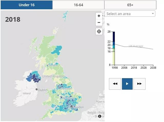
Task: Switch to the Under 16 tab
Action: (x=26, y=5)
